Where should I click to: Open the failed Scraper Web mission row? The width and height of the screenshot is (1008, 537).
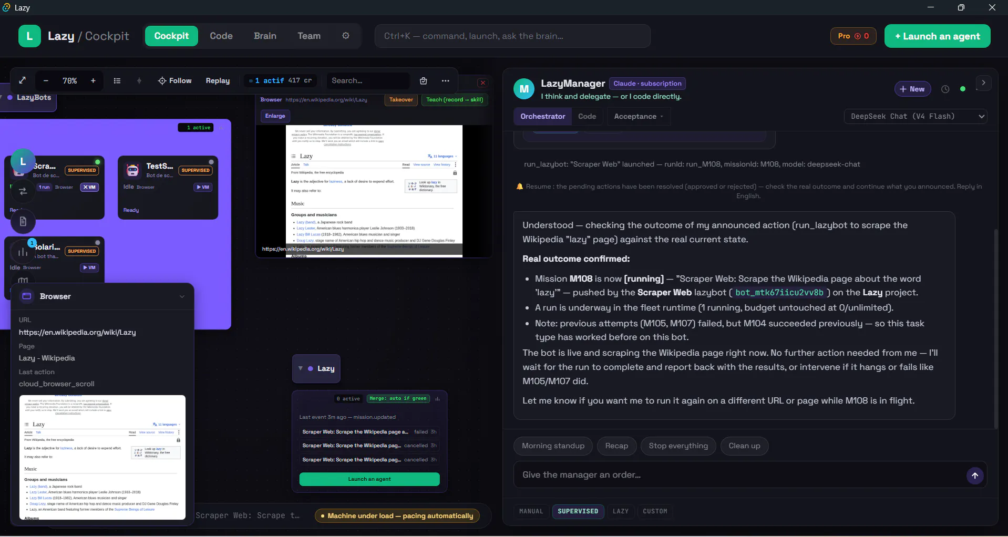[369, 432]
